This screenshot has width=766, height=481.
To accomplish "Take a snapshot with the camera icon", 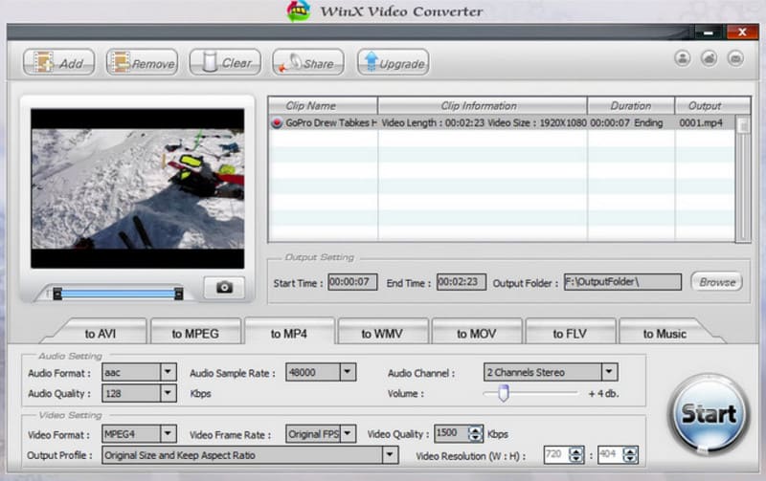I will click(x=224, y=287).
